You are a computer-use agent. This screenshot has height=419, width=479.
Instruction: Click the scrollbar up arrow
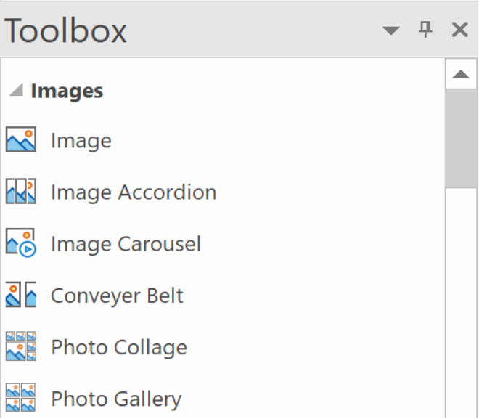pos(461,74)
